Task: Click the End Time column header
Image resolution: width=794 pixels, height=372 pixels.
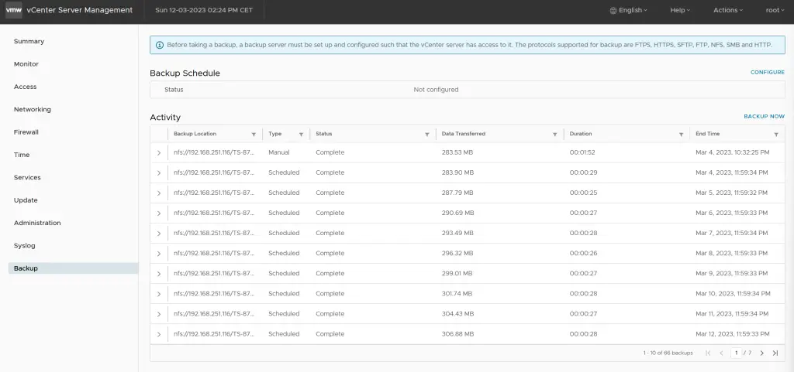Action: (x=707, y=134)
